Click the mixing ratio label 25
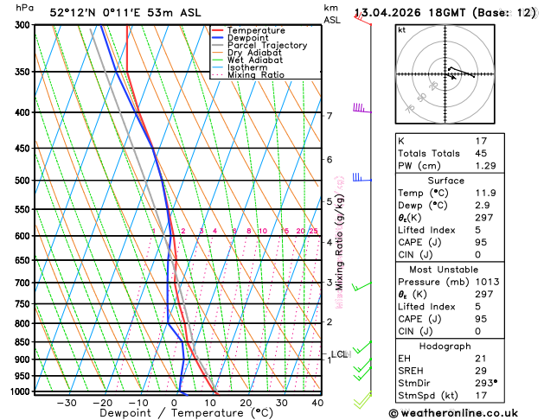Screen dimensions: 544x420 tap(313, 231)
